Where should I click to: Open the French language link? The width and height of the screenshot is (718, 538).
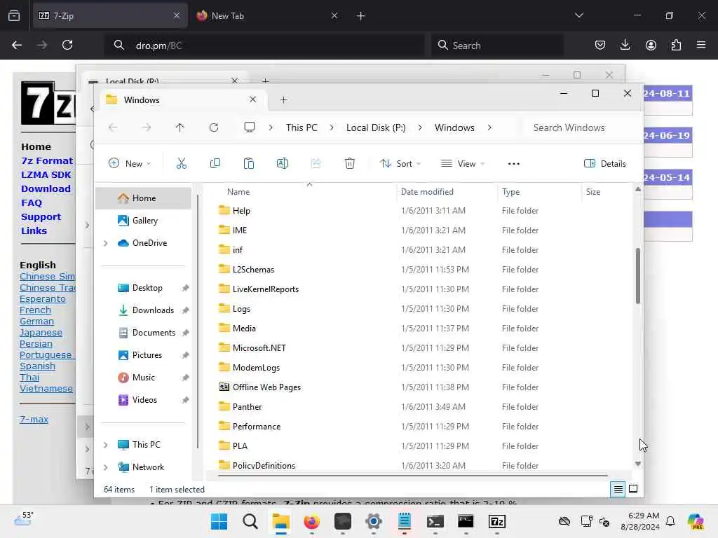pyautogui.click(x=35, y=310)
